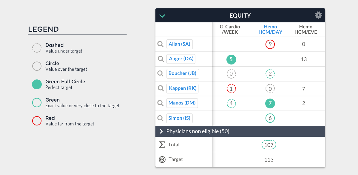The height and width of the screenshot is (175, 358).
Task: Select the G_Cardio /WEEK column header
Action: (230, 29)
